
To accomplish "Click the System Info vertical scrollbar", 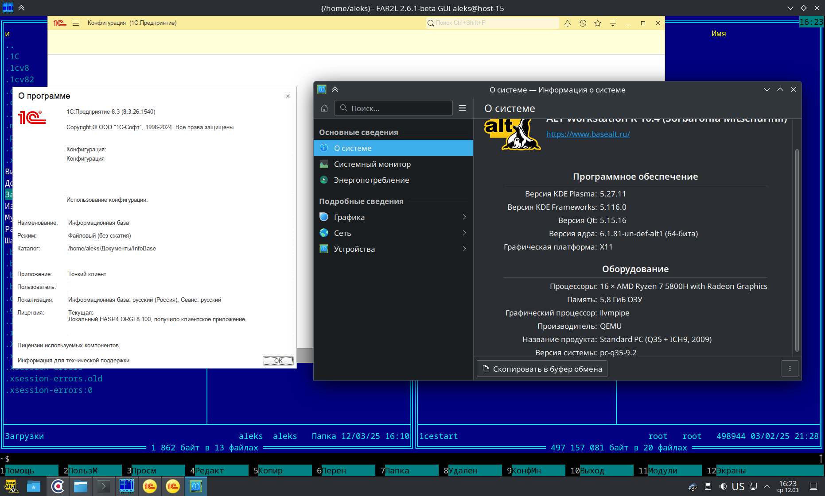I will [797, 250].
